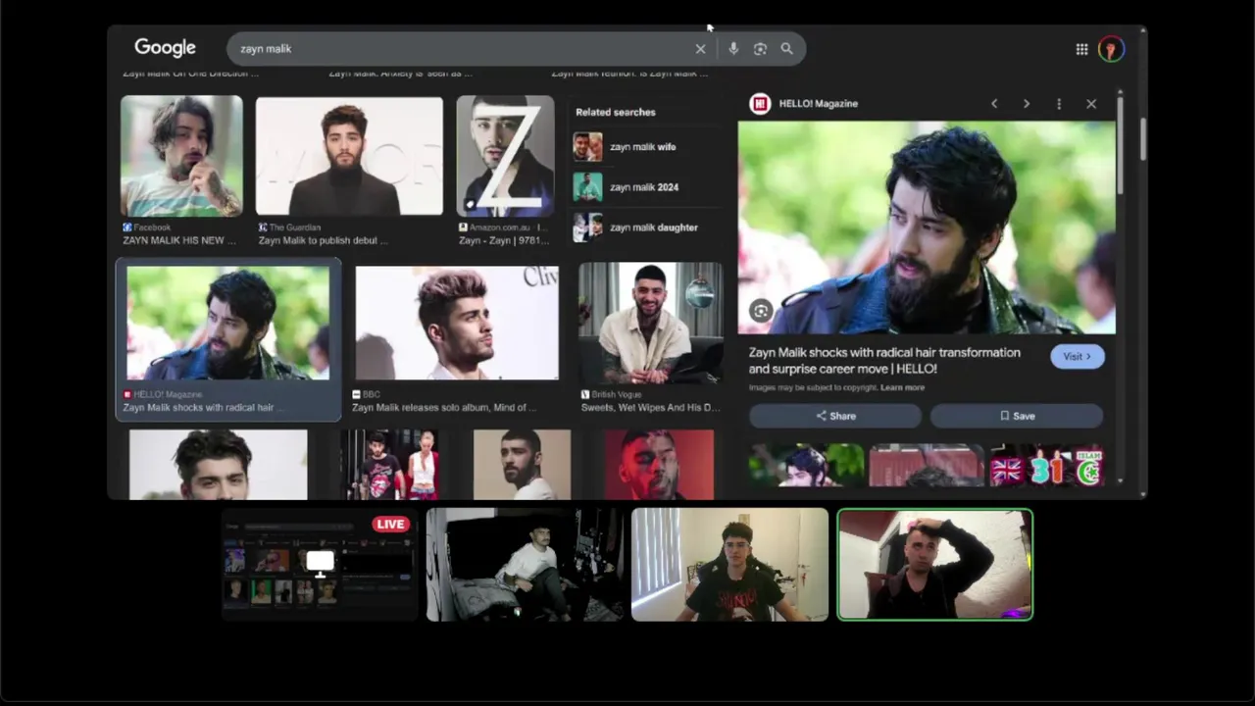The height and width of the screenshot is (706, 1255).
Task: Select the HELLO! Magazine result thumbnail
Action: pyautogui.click(x=228, y=323)
